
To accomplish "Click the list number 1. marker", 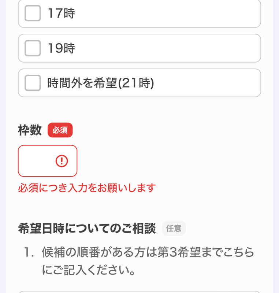I will click(x=29, y=252).
